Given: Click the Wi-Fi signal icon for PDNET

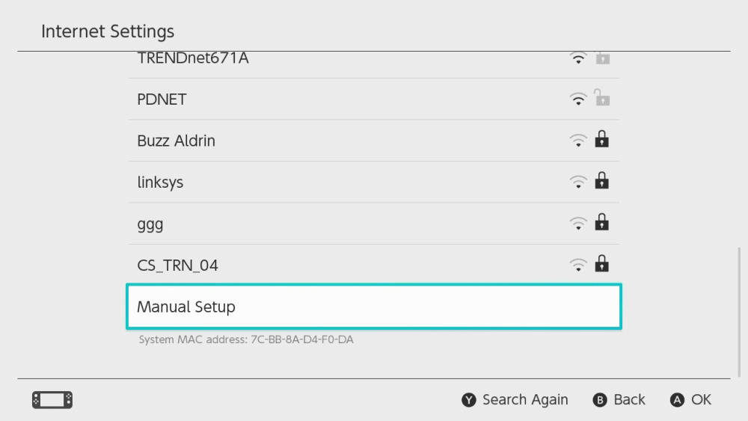Looking at the screenshot, I should point(578,99).
